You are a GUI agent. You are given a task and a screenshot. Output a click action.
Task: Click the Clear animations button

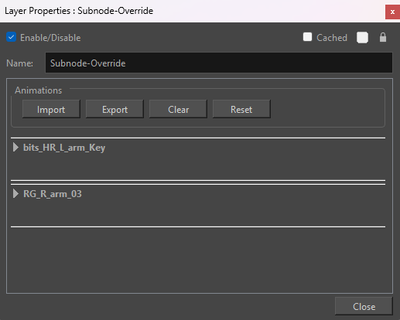coord(178,109)
